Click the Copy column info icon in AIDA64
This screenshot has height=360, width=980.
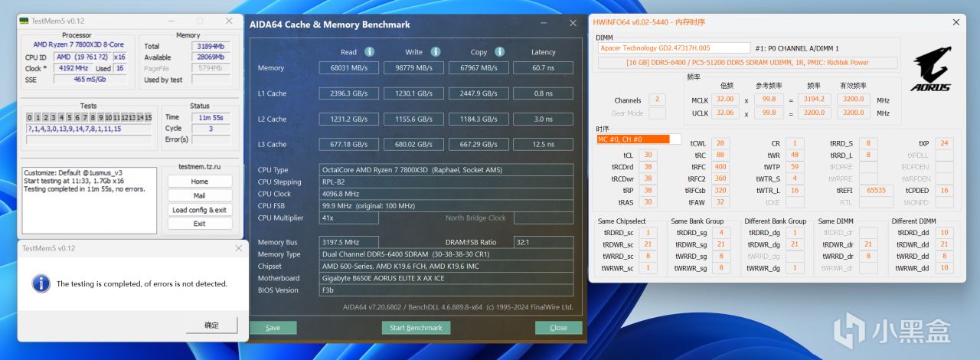click(x=499, y=51)
